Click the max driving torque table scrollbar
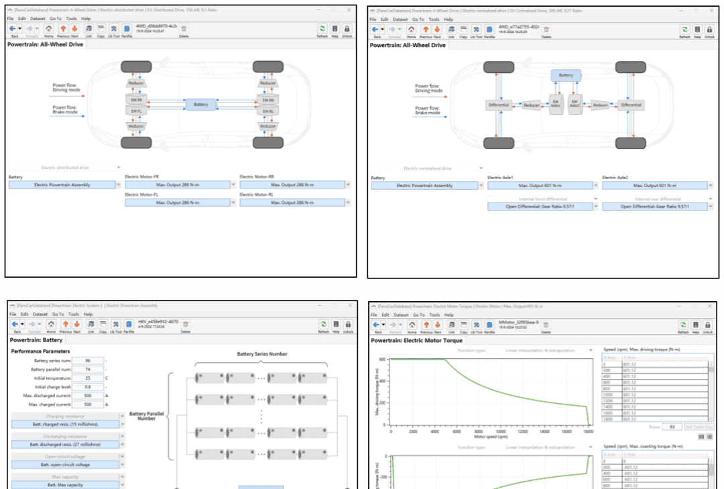Image resolution: width=724 pixels, height=489 pixels. (x=711, y=389)
